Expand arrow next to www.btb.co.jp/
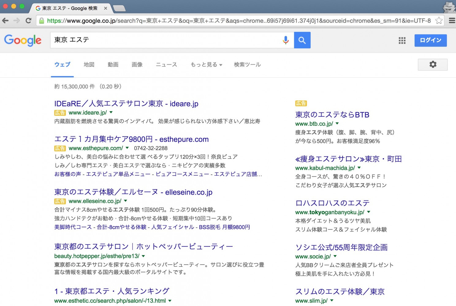This screenshot has height=306, width=456. click(337, 123)
